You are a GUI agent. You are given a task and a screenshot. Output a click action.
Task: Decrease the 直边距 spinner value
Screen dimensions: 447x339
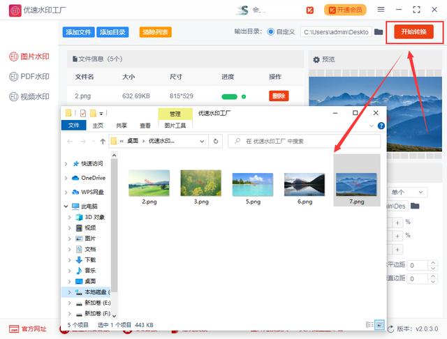[433, 282]
